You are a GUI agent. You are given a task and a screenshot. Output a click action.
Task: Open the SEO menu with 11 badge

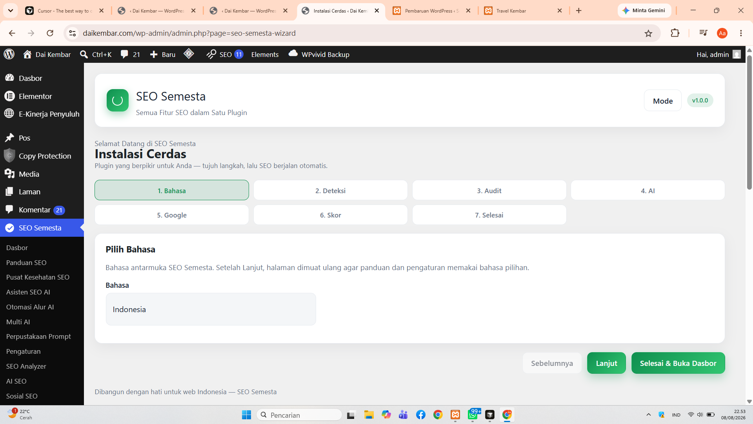pos(225,54)
